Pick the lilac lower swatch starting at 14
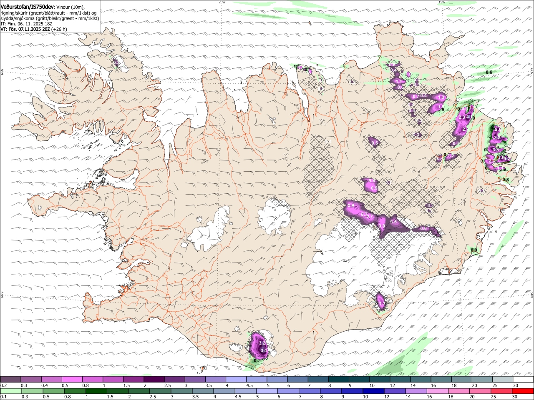 click(x=416, y=391)
